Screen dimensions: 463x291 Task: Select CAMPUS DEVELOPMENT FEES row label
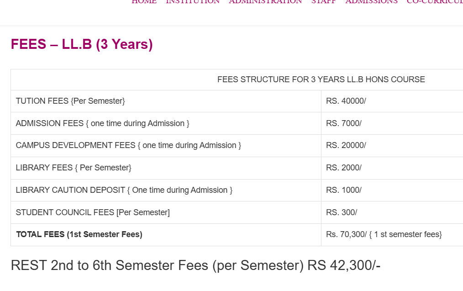(x=128, y=145)
